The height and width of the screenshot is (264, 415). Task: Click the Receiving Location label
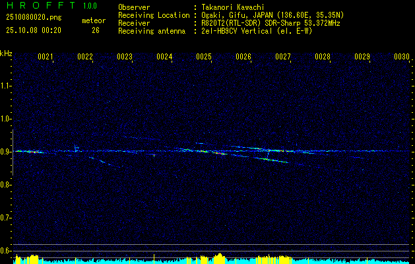coord(154,16)
